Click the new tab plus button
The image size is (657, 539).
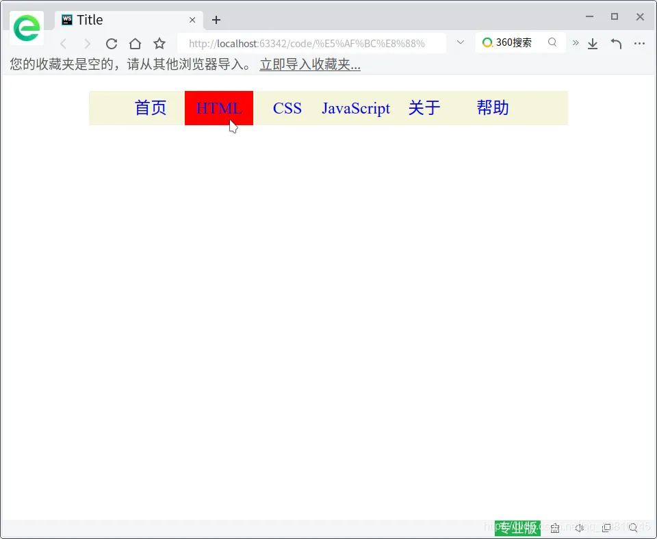[x=216, y=20]
